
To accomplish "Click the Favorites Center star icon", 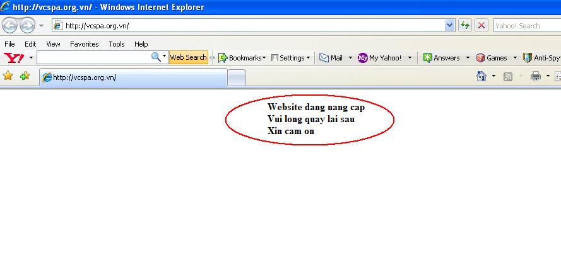I will pos(8,76).
